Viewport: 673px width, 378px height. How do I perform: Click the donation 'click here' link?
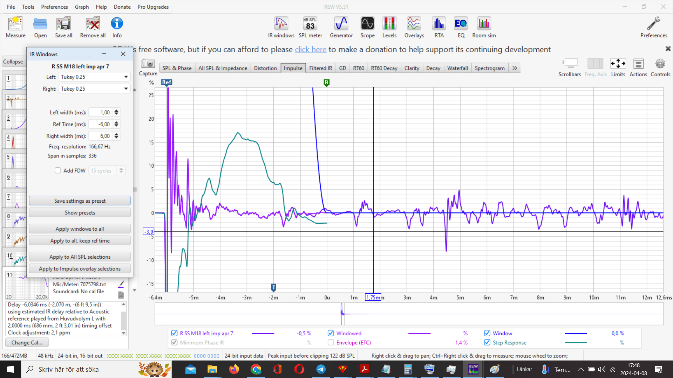coord(311,49)
